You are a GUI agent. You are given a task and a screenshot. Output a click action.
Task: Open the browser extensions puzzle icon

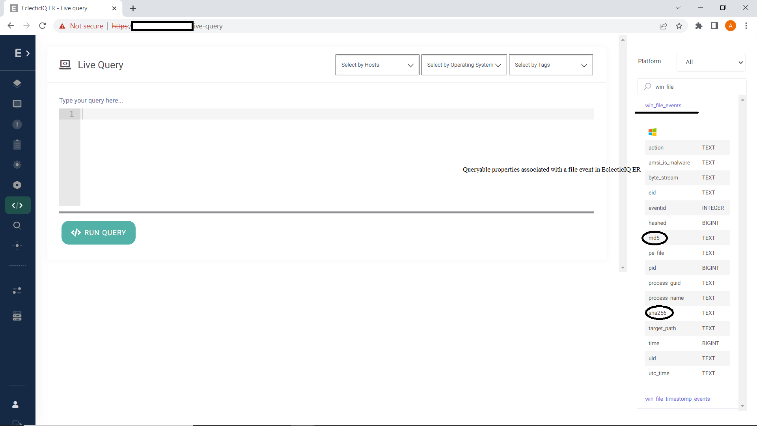(x=699, y=26)
